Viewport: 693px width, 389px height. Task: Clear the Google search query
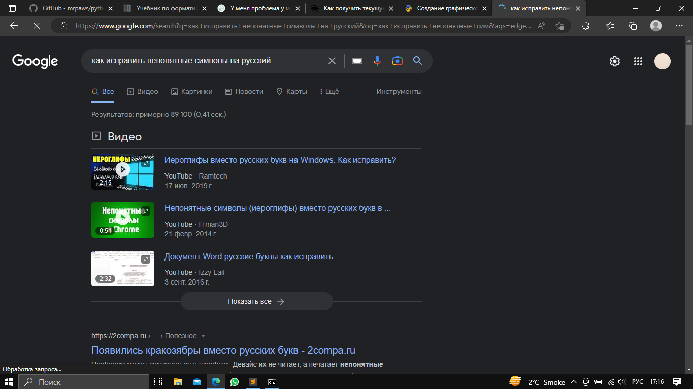332,61
